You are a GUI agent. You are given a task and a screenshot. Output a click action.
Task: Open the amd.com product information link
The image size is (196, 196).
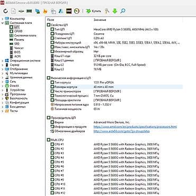tap(135, 127)
